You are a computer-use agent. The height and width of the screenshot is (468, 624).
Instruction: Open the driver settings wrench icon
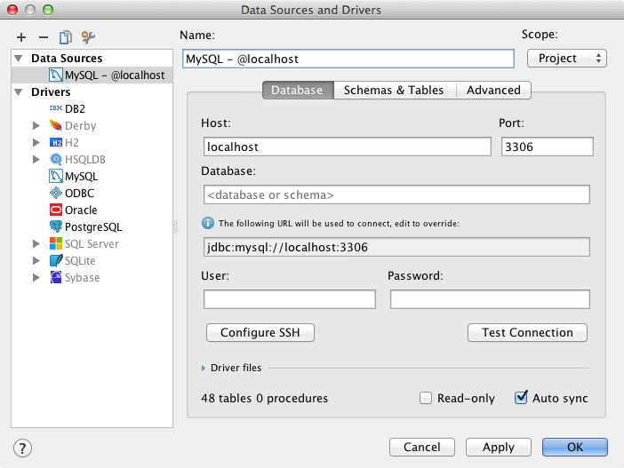pyautogui.click(x=88, y=37)
